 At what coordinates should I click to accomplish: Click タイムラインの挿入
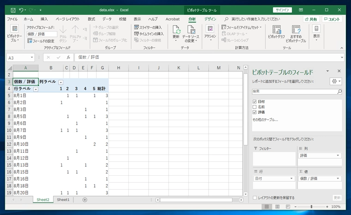(x=149, y=34)
